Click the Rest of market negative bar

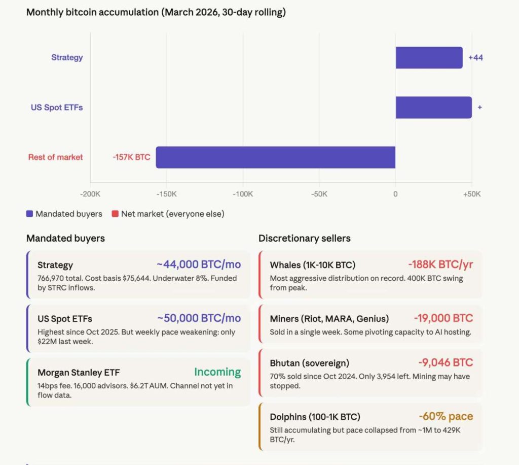275,157
